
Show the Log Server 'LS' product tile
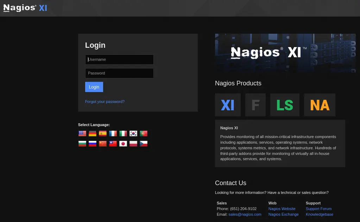pos(285,105)
